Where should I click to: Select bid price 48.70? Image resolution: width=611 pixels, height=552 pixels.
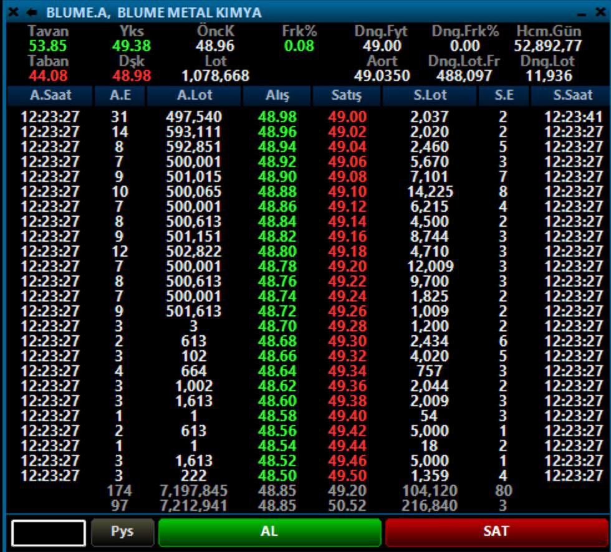(x=277, y=326)
